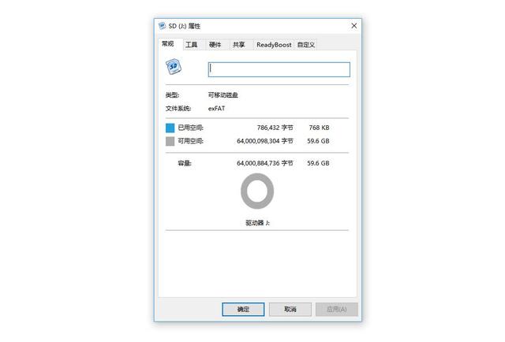Click the SD card drive icon
505x342 pixels.
point(174,67)
